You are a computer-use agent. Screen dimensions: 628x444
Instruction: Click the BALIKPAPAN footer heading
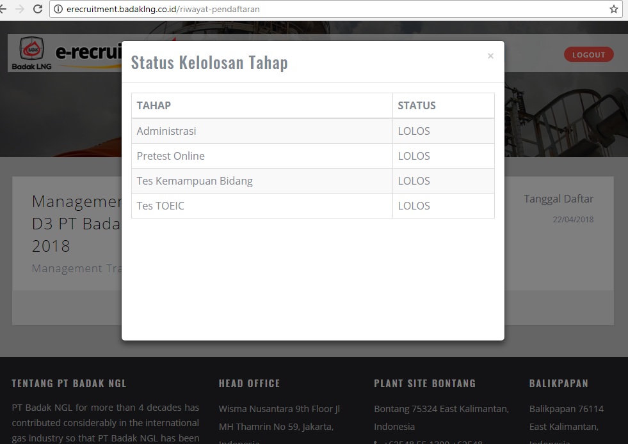(559, 384)
